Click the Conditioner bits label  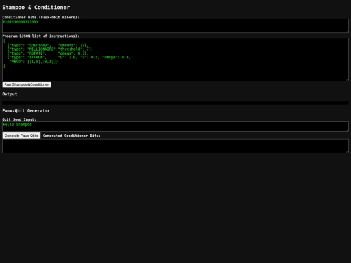coord(40,17)
